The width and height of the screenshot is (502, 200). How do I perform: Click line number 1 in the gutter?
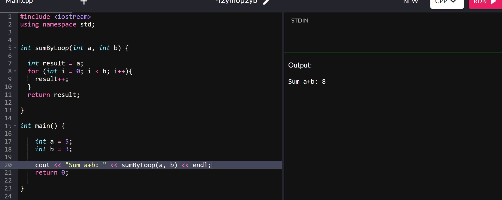click(x=10, y=17)
